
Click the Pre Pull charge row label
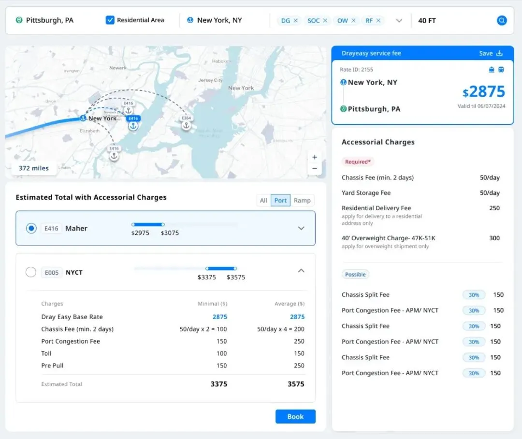52,366
